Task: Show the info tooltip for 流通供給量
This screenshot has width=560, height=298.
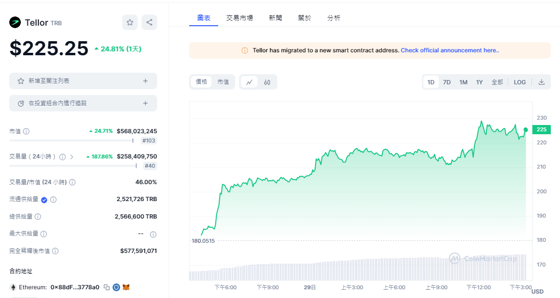Action: pyautogui.click(x=53, y=200)
